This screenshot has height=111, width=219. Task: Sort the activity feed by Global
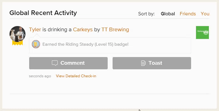[x=168, y=14]
